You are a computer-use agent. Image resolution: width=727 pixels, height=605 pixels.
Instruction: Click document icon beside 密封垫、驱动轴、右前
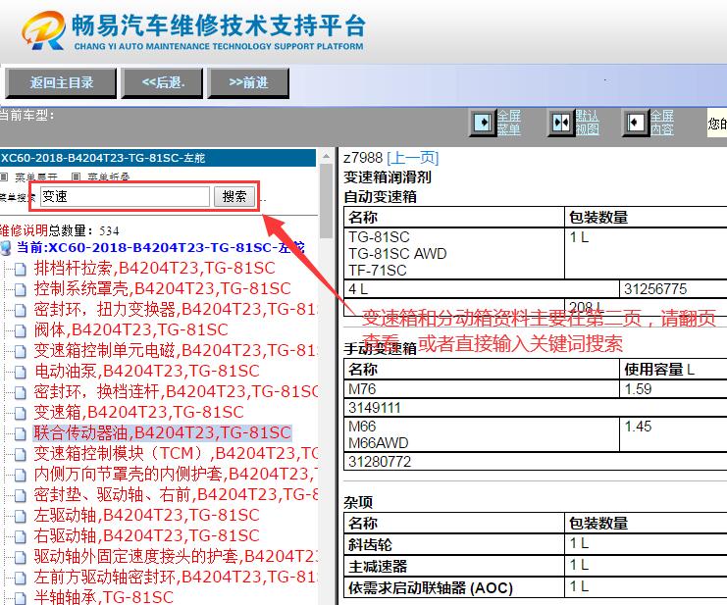(20, 496)
